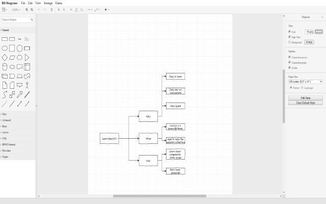Select the cylinder shape in General palette

pos(5,67)
